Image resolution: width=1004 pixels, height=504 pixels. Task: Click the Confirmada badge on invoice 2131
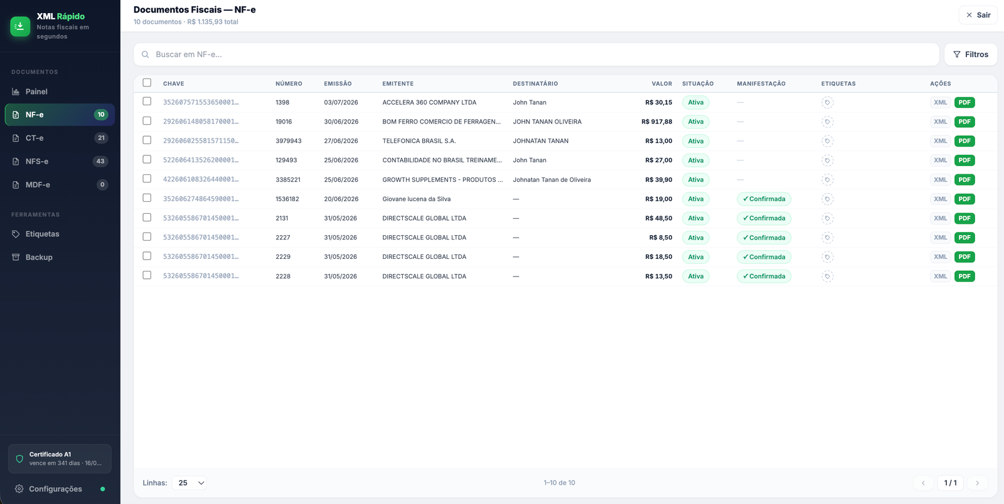click(x=764, y=218)
